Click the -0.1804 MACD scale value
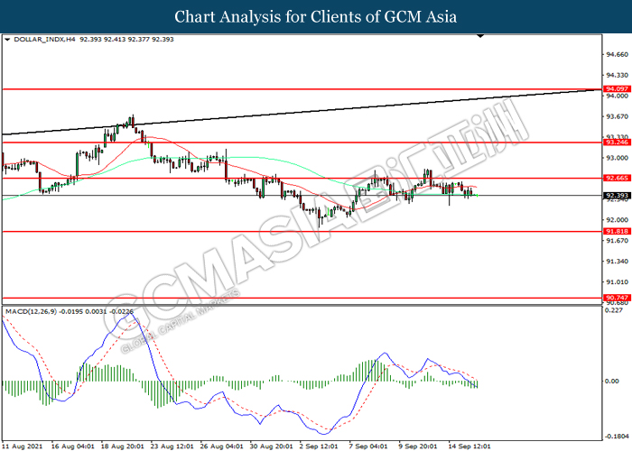This screenshot has width=632, height=451. point(617,437)
